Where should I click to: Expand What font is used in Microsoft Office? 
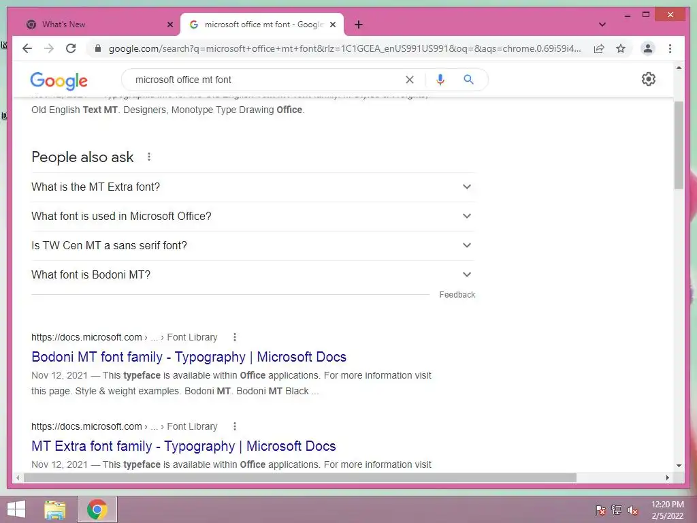pyautogui.click(x=253, y=216)
